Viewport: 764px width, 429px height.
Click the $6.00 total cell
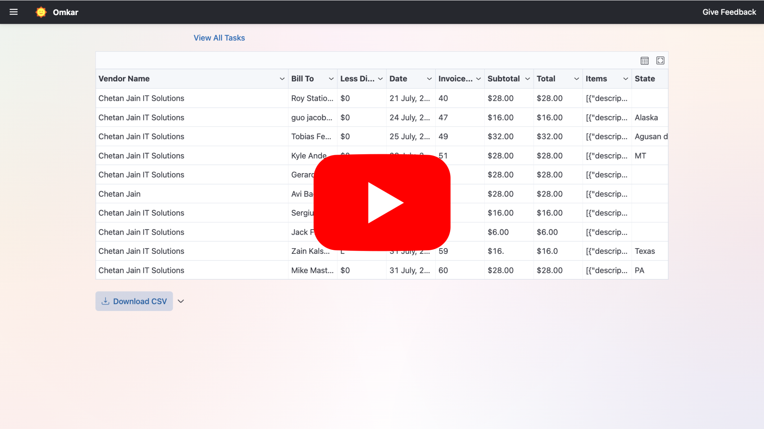point(558,232)
